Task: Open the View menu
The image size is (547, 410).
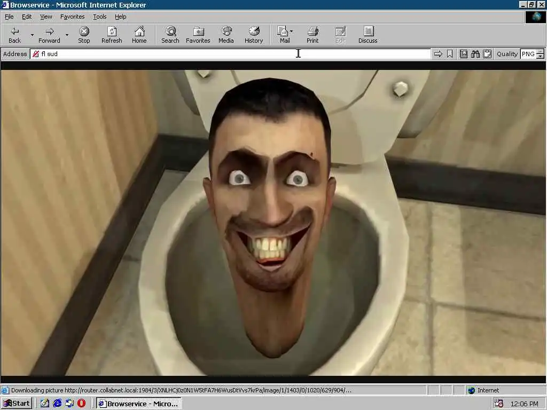Action: pos(46,17)
